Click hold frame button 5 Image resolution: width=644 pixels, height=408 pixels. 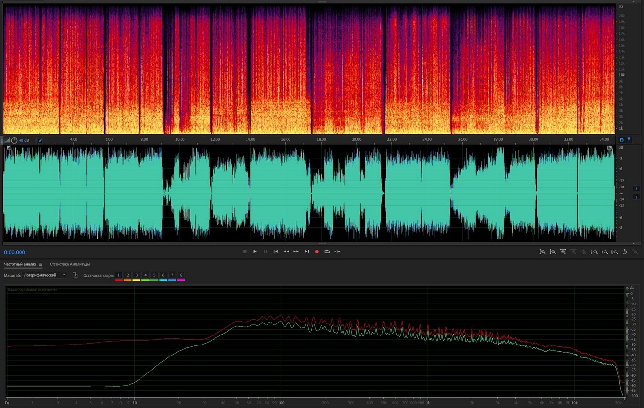point(154,275)
